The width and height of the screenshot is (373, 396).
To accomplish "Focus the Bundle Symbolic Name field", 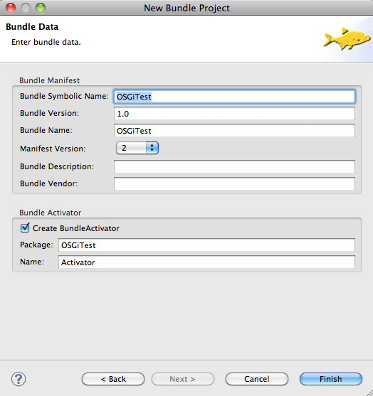I will [234, 97].
